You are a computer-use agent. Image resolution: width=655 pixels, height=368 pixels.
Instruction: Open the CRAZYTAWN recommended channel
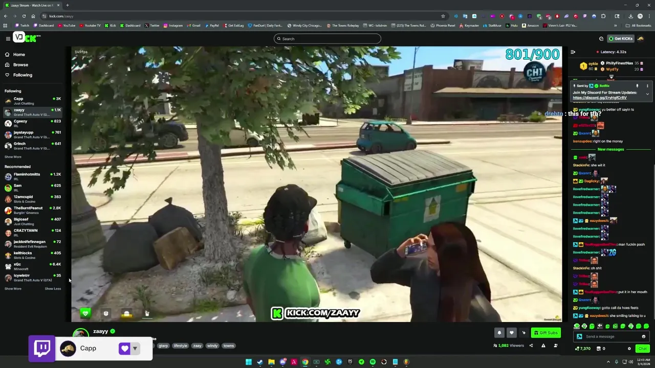point(32,233)
